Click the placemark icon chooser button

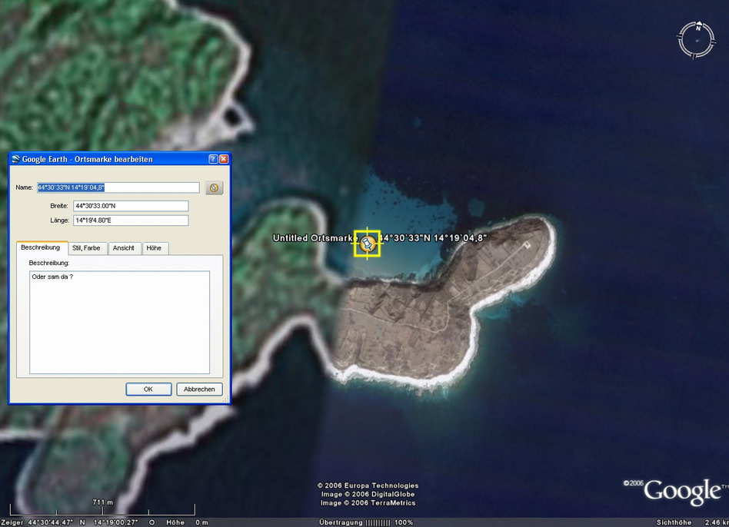pos(214,187)
